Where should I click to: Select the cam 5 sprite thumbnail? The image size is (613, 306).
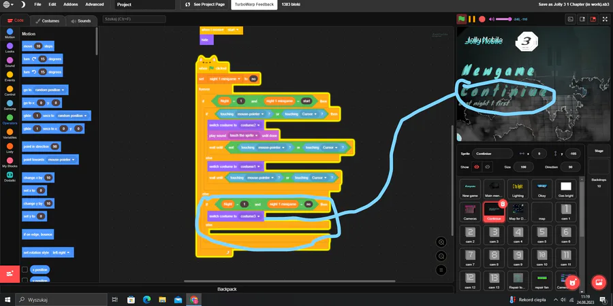[x=541, y=235]
